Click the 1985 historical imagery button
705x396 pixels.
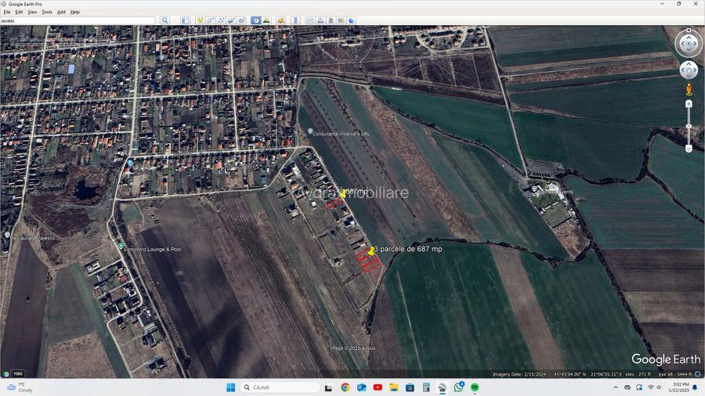[x=16, y=374]
